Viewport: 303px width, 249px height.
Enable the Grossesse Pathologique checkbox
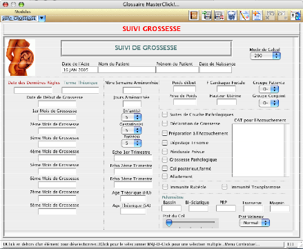pos(165,159)
